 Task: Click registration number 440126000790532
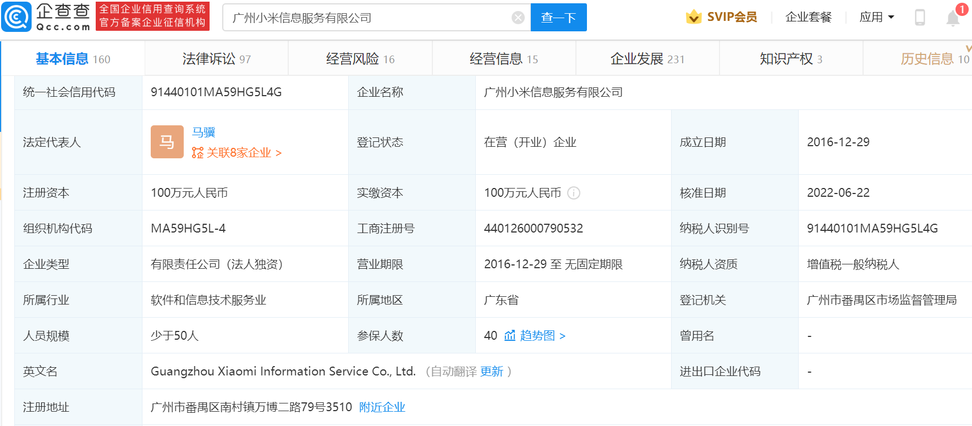click(x=534, y=228)
